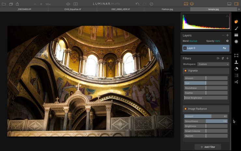Open the DSC_0690_HDR.tif tab
Screen dimensions: 241x151
pos(120,9)
